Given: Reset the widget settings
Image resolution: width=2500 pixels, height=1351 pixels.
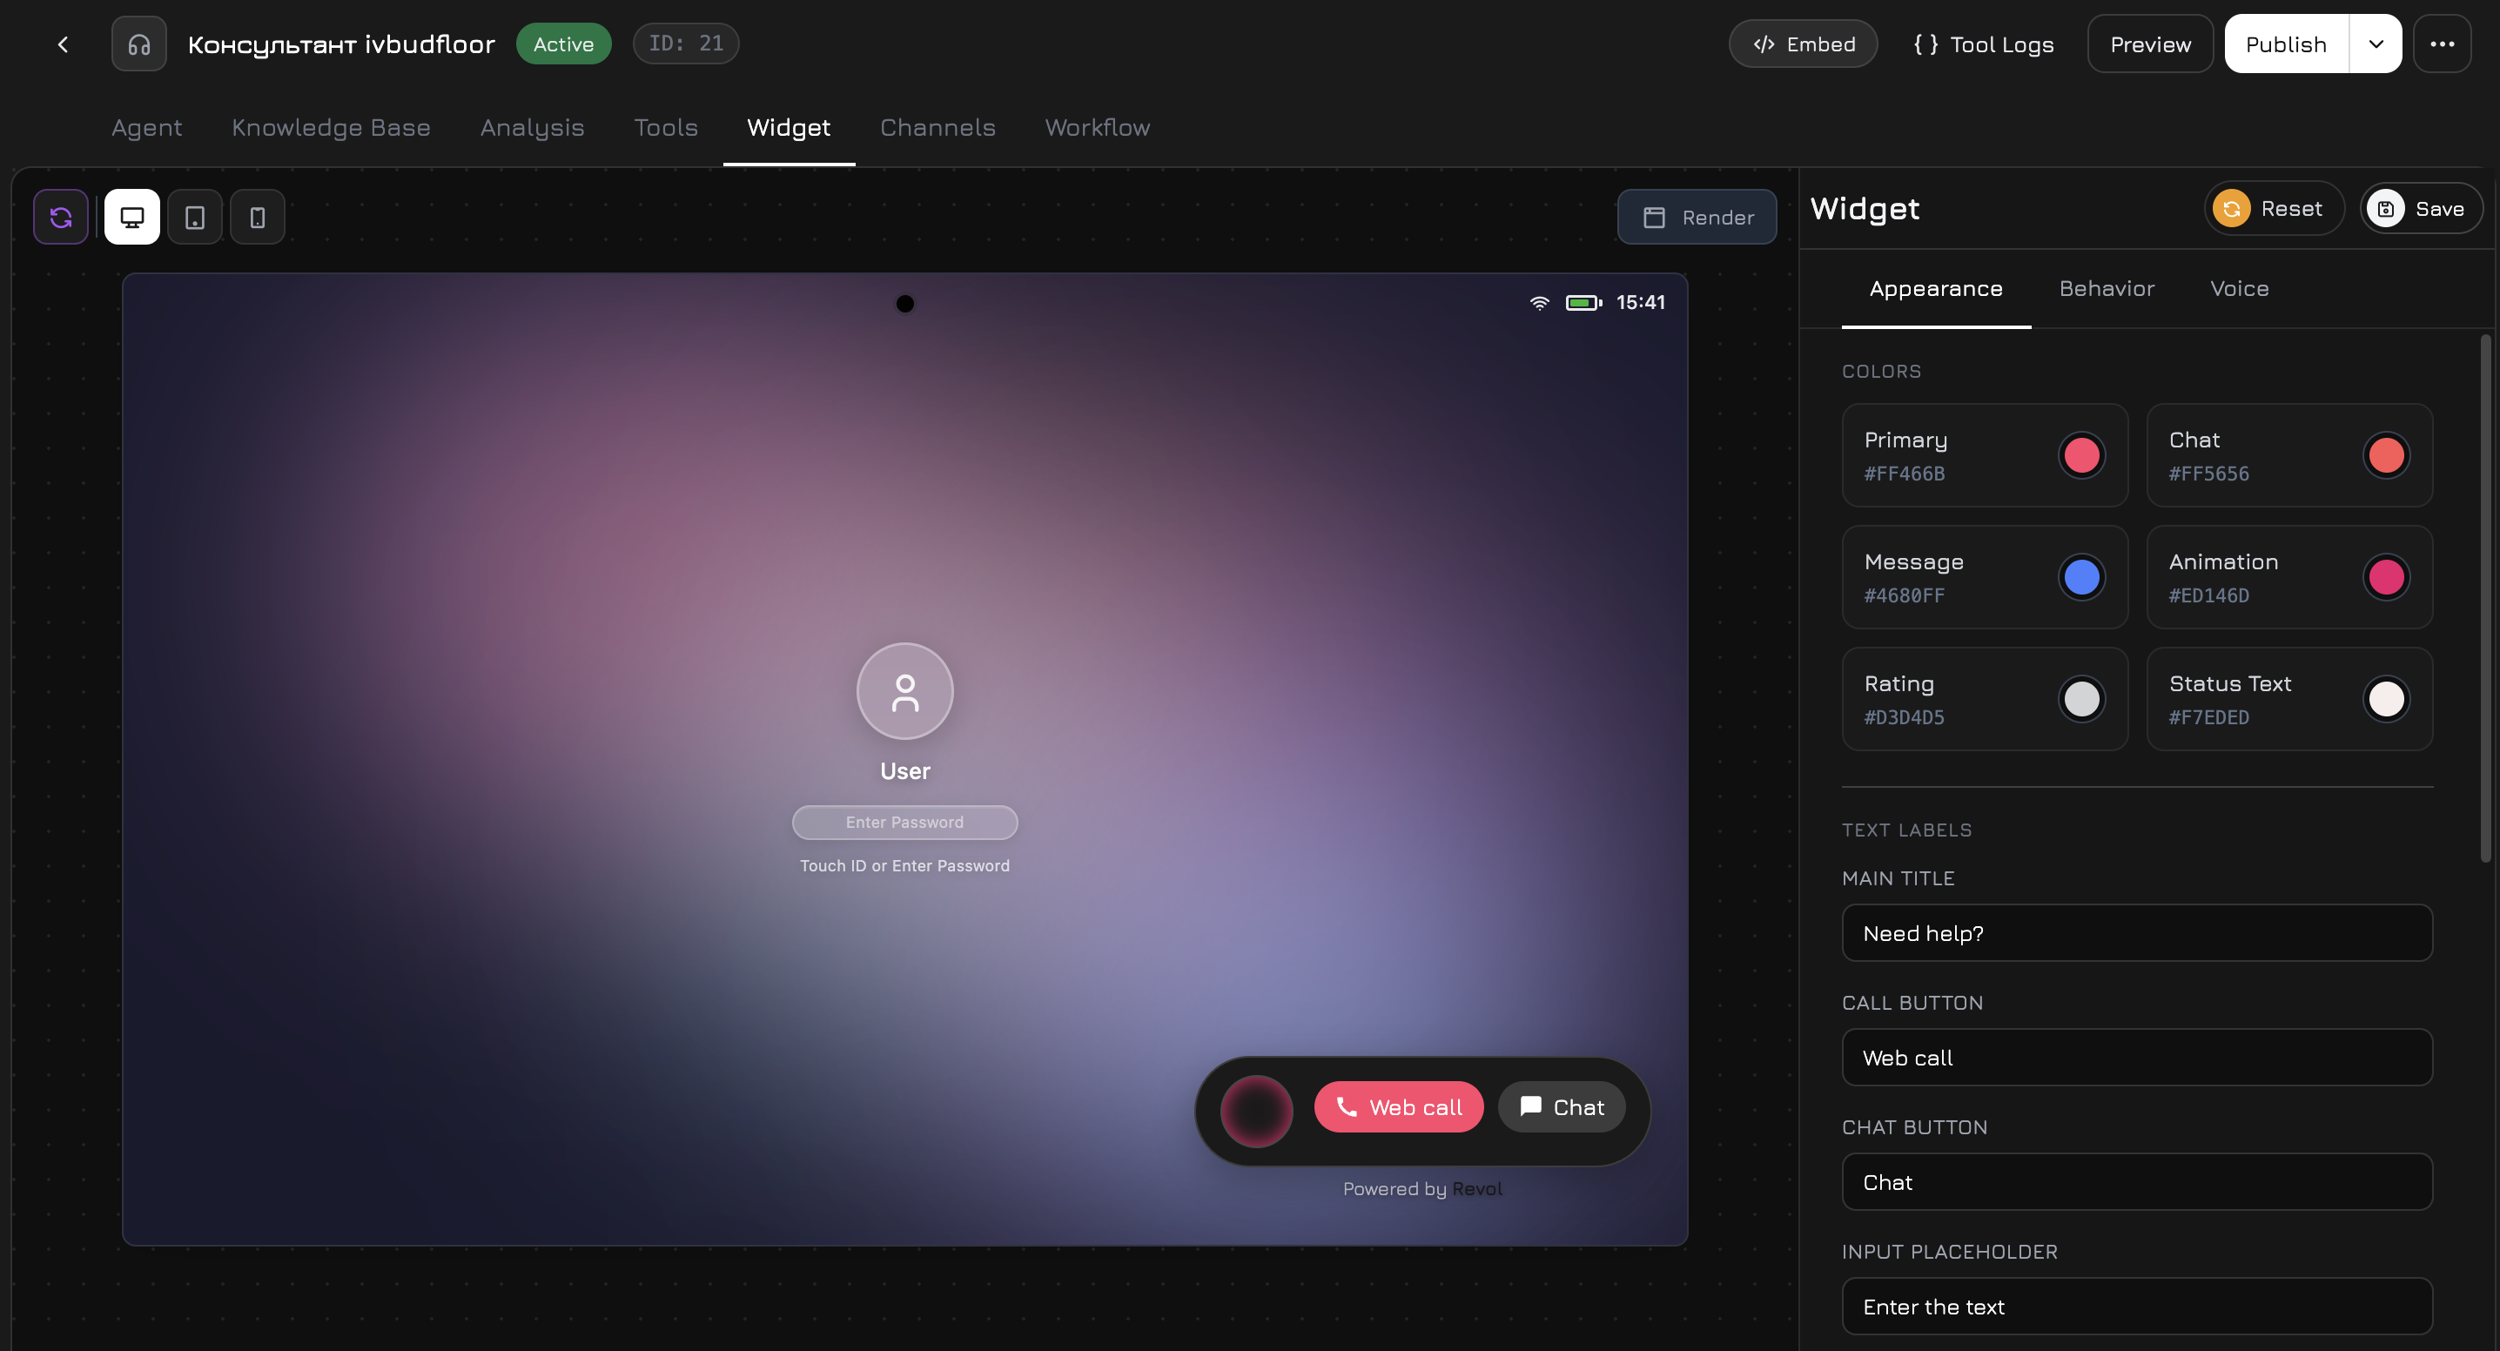Looking at the screenshot, I should (2274, 208).
